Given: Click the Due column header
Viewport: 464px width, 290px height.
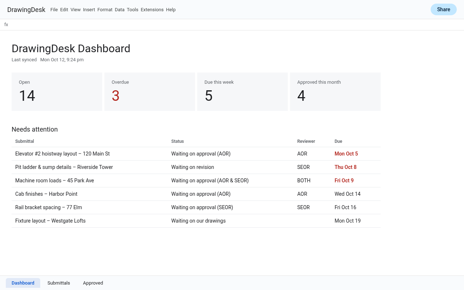Looking at the screenshot, I should [x=338, y=141].
